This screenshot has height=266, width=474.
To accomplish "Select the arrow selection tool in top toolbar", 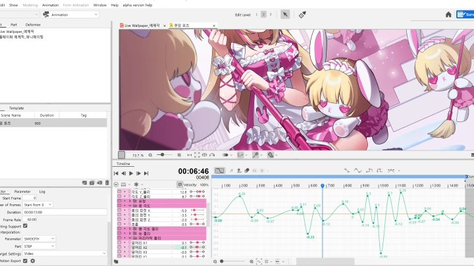I will 285,14.
